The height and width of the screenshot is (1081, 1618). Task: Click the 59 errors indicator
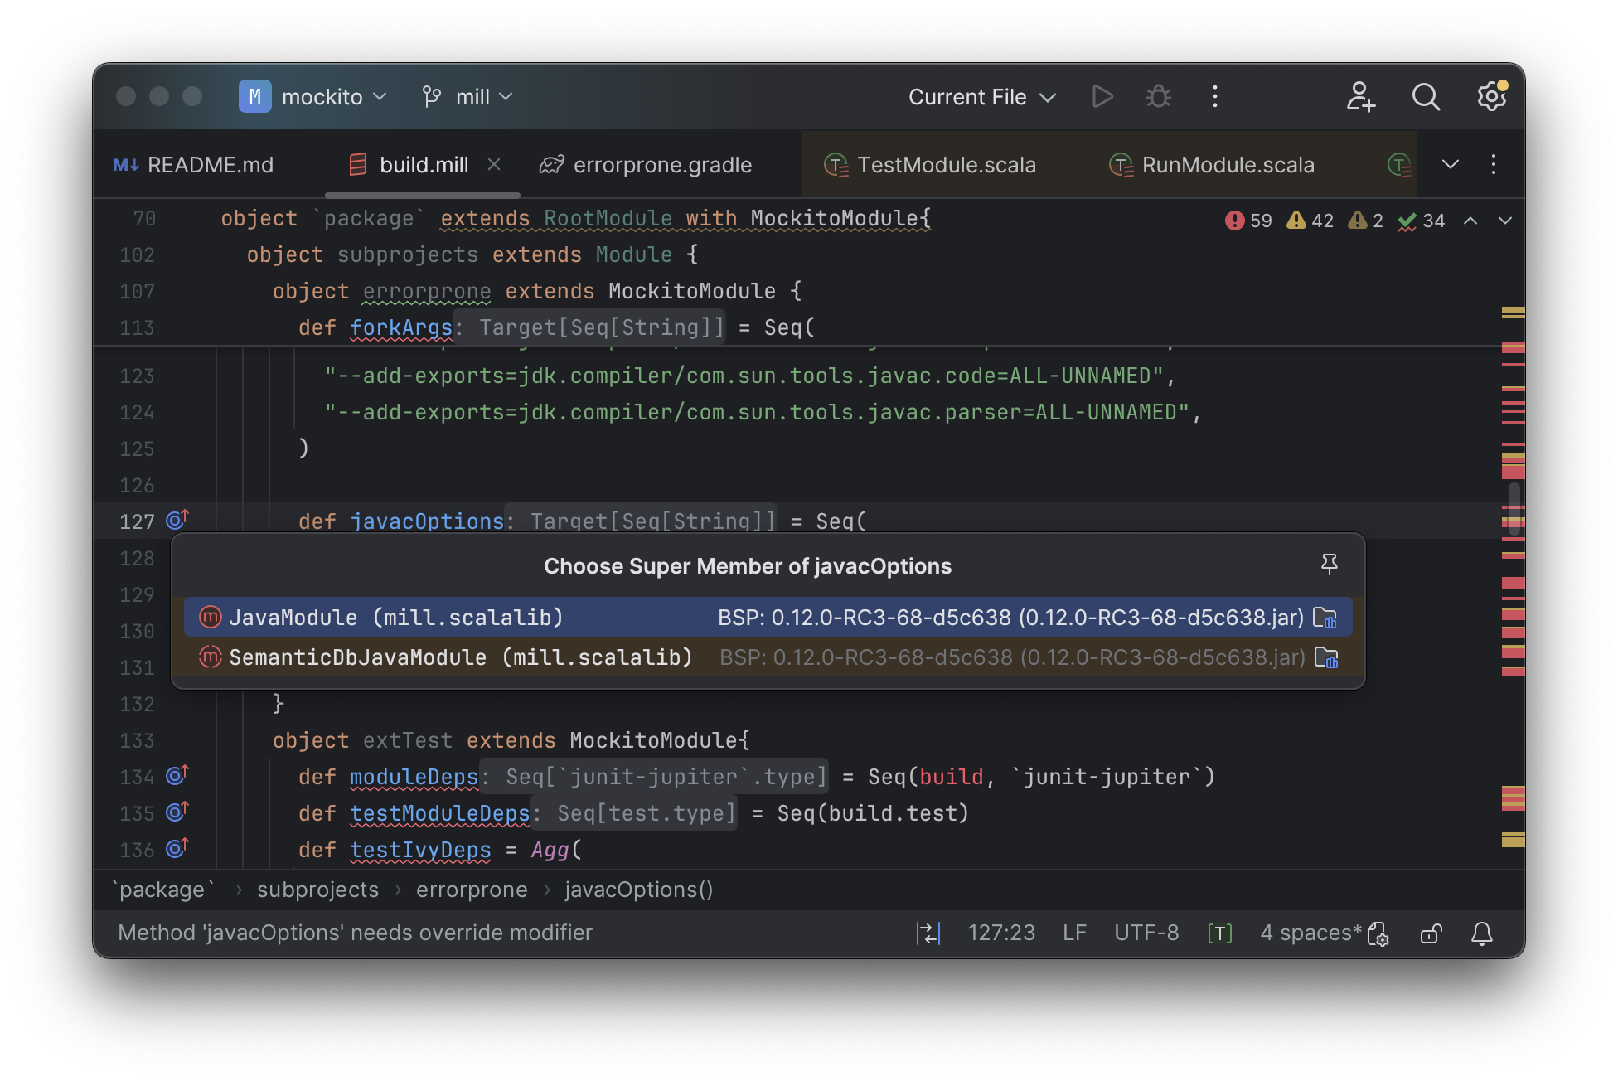tap(1247, 221)
